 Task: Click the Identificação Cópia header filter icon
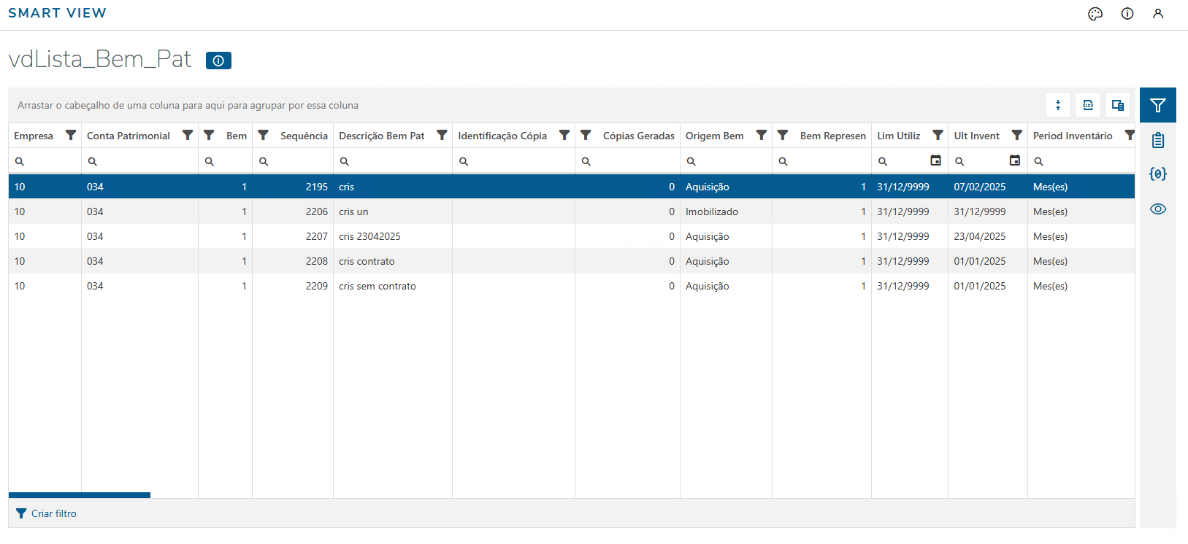pyautogui.click(x=564, y=135)
